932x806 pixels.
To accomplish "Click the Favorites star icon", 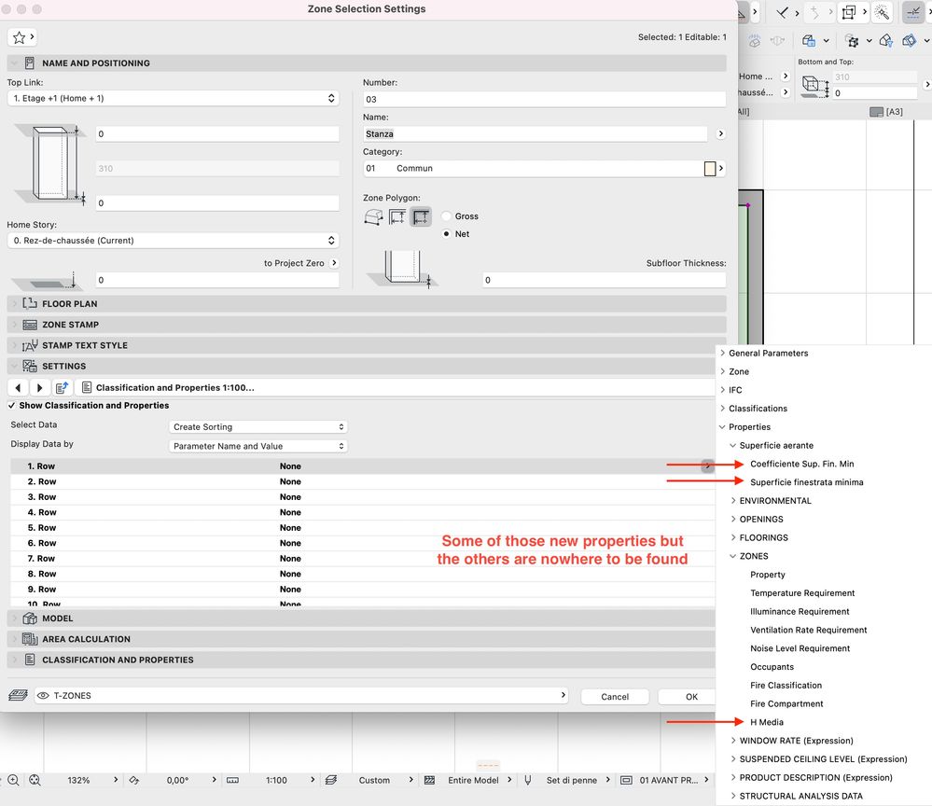I will [19, 37].
